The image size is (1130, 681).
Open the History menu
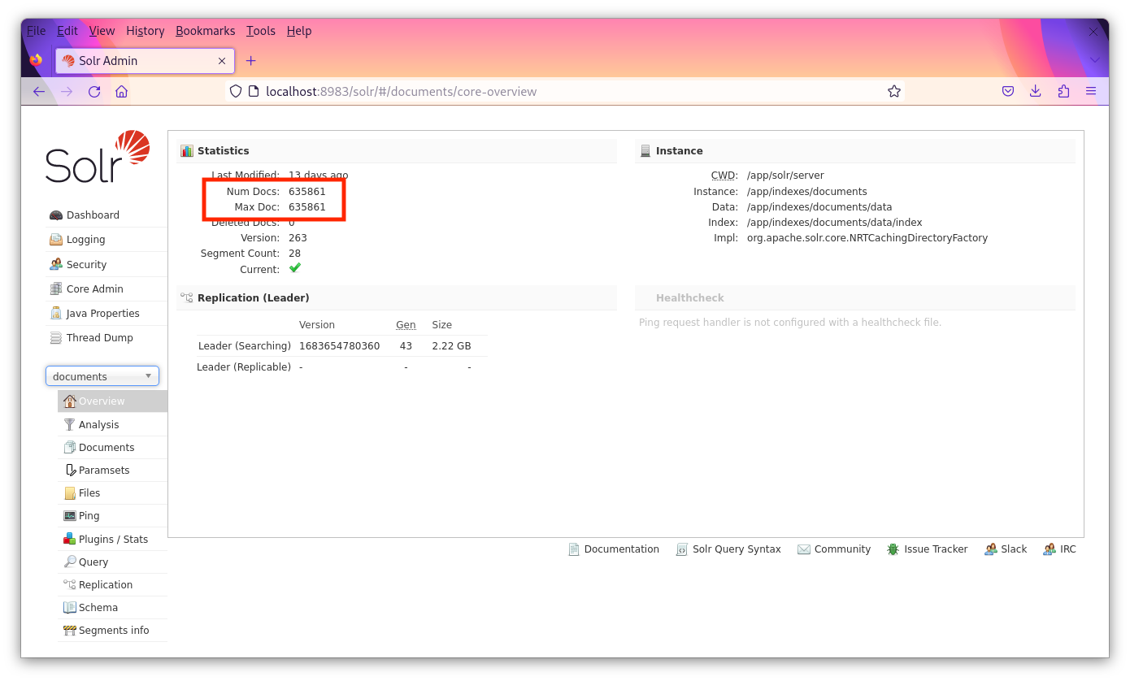point(146,31)
